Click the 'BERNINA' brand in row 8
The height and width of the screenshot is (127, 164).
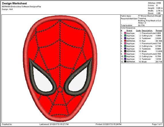(131, 51)
